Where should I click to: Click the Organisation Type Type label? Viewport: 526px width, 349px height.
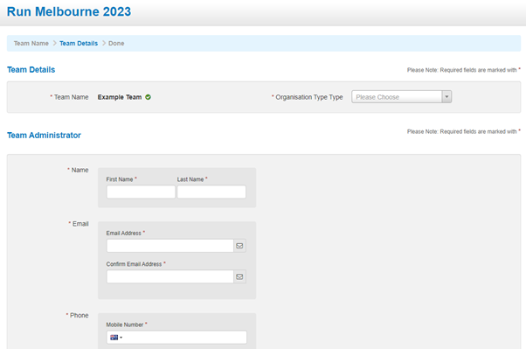309,97
